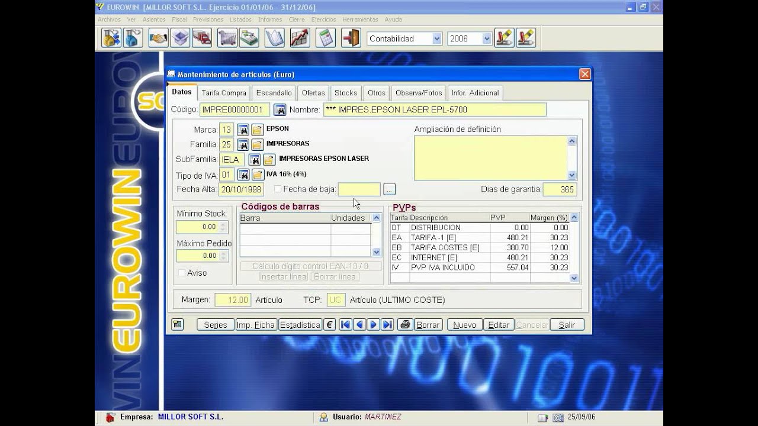Screen dimensions: 758x426
Task: Open the shopping cart purchases icon
Action: click(227, 38)
